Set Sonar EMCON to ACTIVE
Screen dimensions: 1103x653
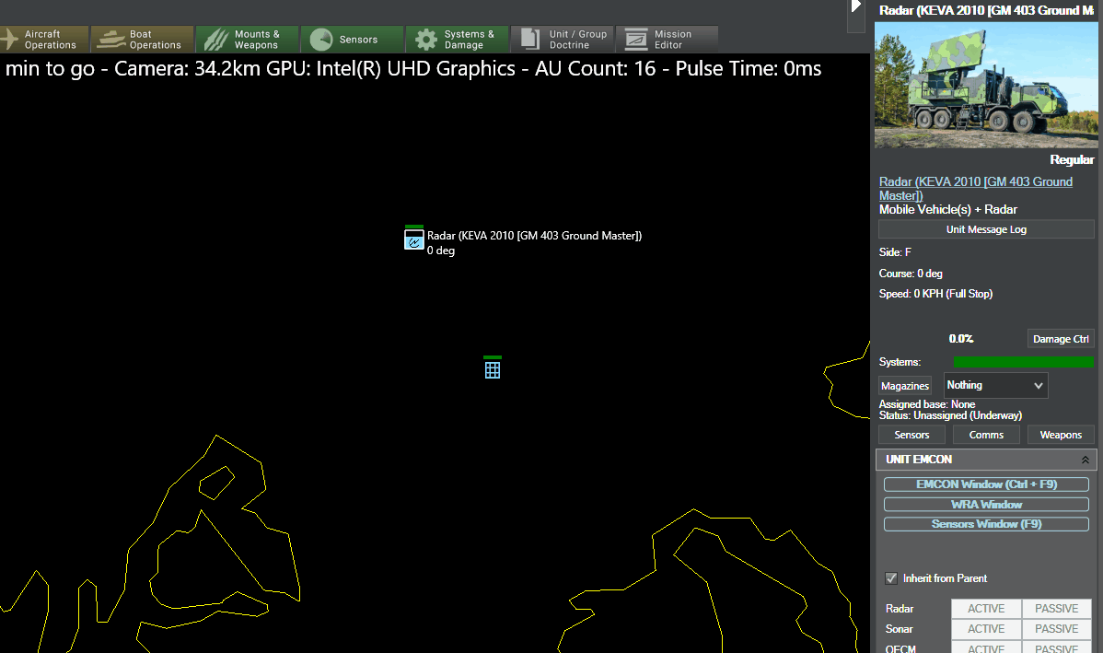(x=985, y=629)
